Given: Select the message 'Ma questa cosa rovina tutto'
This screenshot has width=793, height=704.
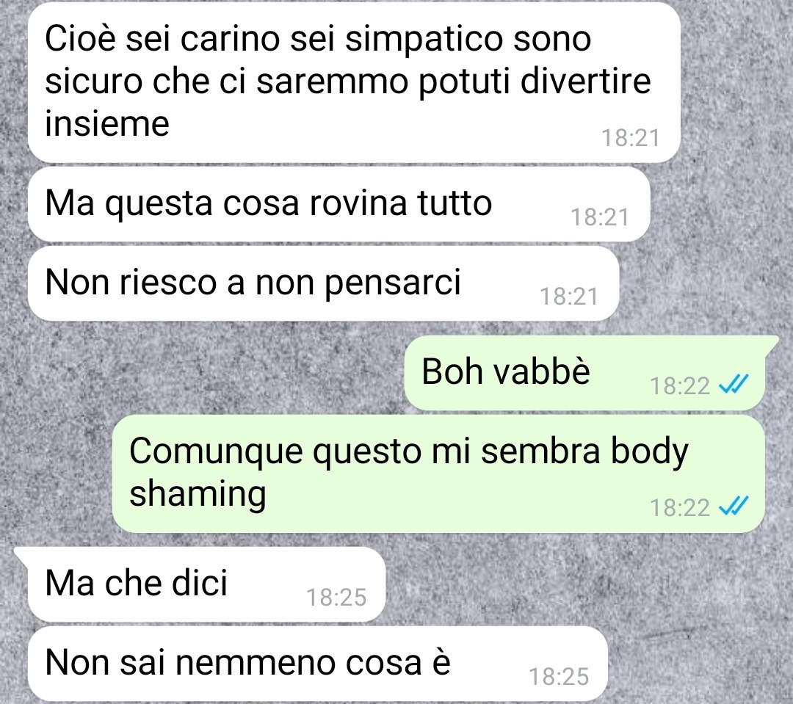Looking at the screenshot, I should click(338, 204).
